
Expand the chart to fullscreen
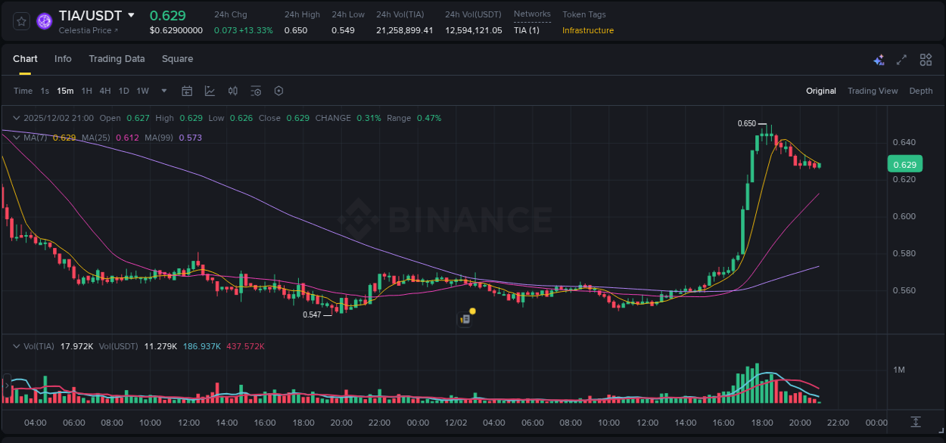tap(901, 59)
